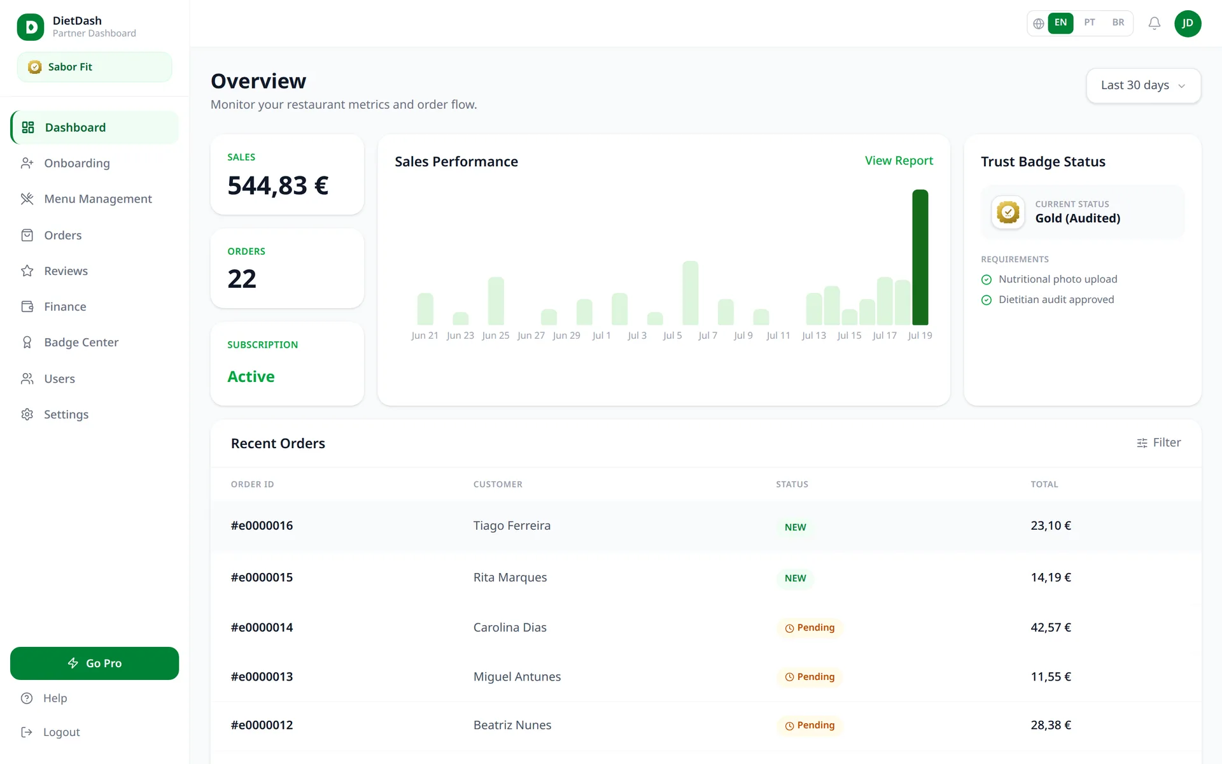Switch language to PT
Image resolution: width=1222 pixels, height=764 pixels.
point(1090,23)
